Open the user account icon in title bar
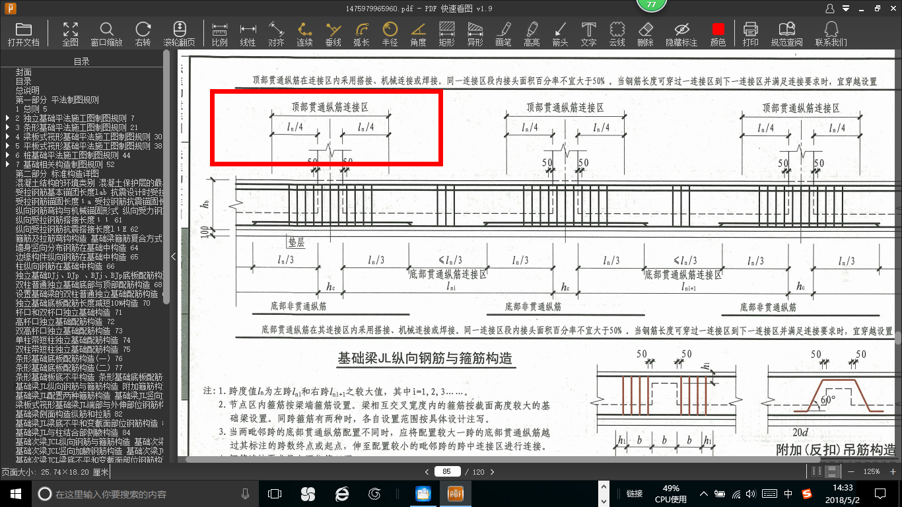The image size is (902, 507). (x=831, y=9)
